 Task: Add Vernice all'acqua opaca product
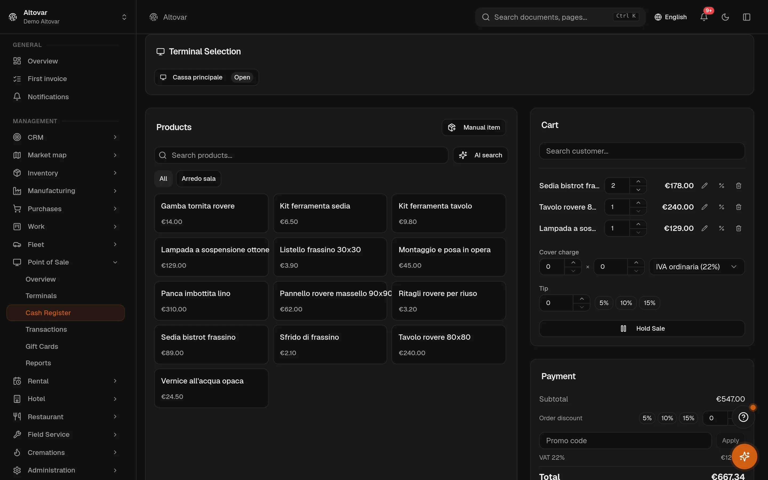(211, 388)
